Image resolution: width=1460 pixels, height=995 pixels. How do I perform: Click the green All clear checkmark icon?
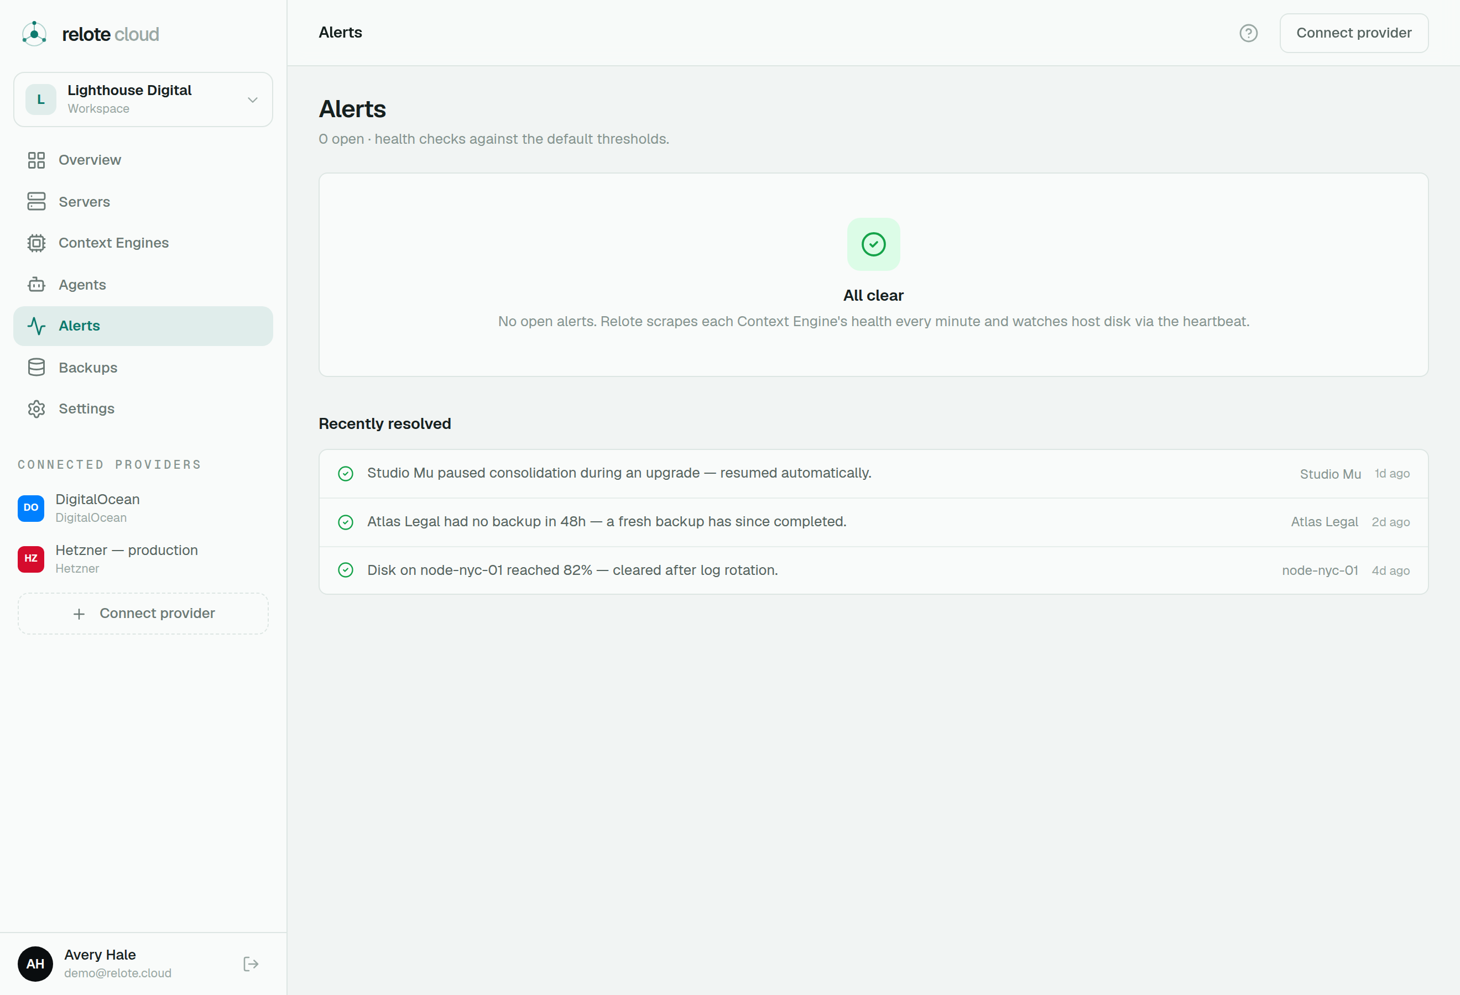click(873, 244)
